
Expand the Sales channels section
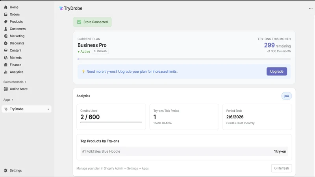(x=15, y=82)
